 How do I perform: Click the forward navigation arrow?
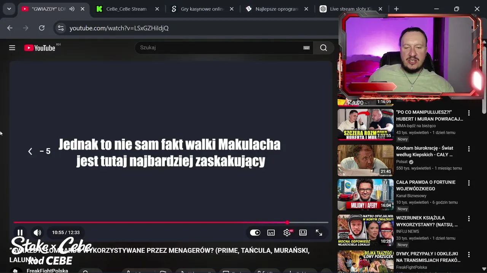click(x=26, y=28)
